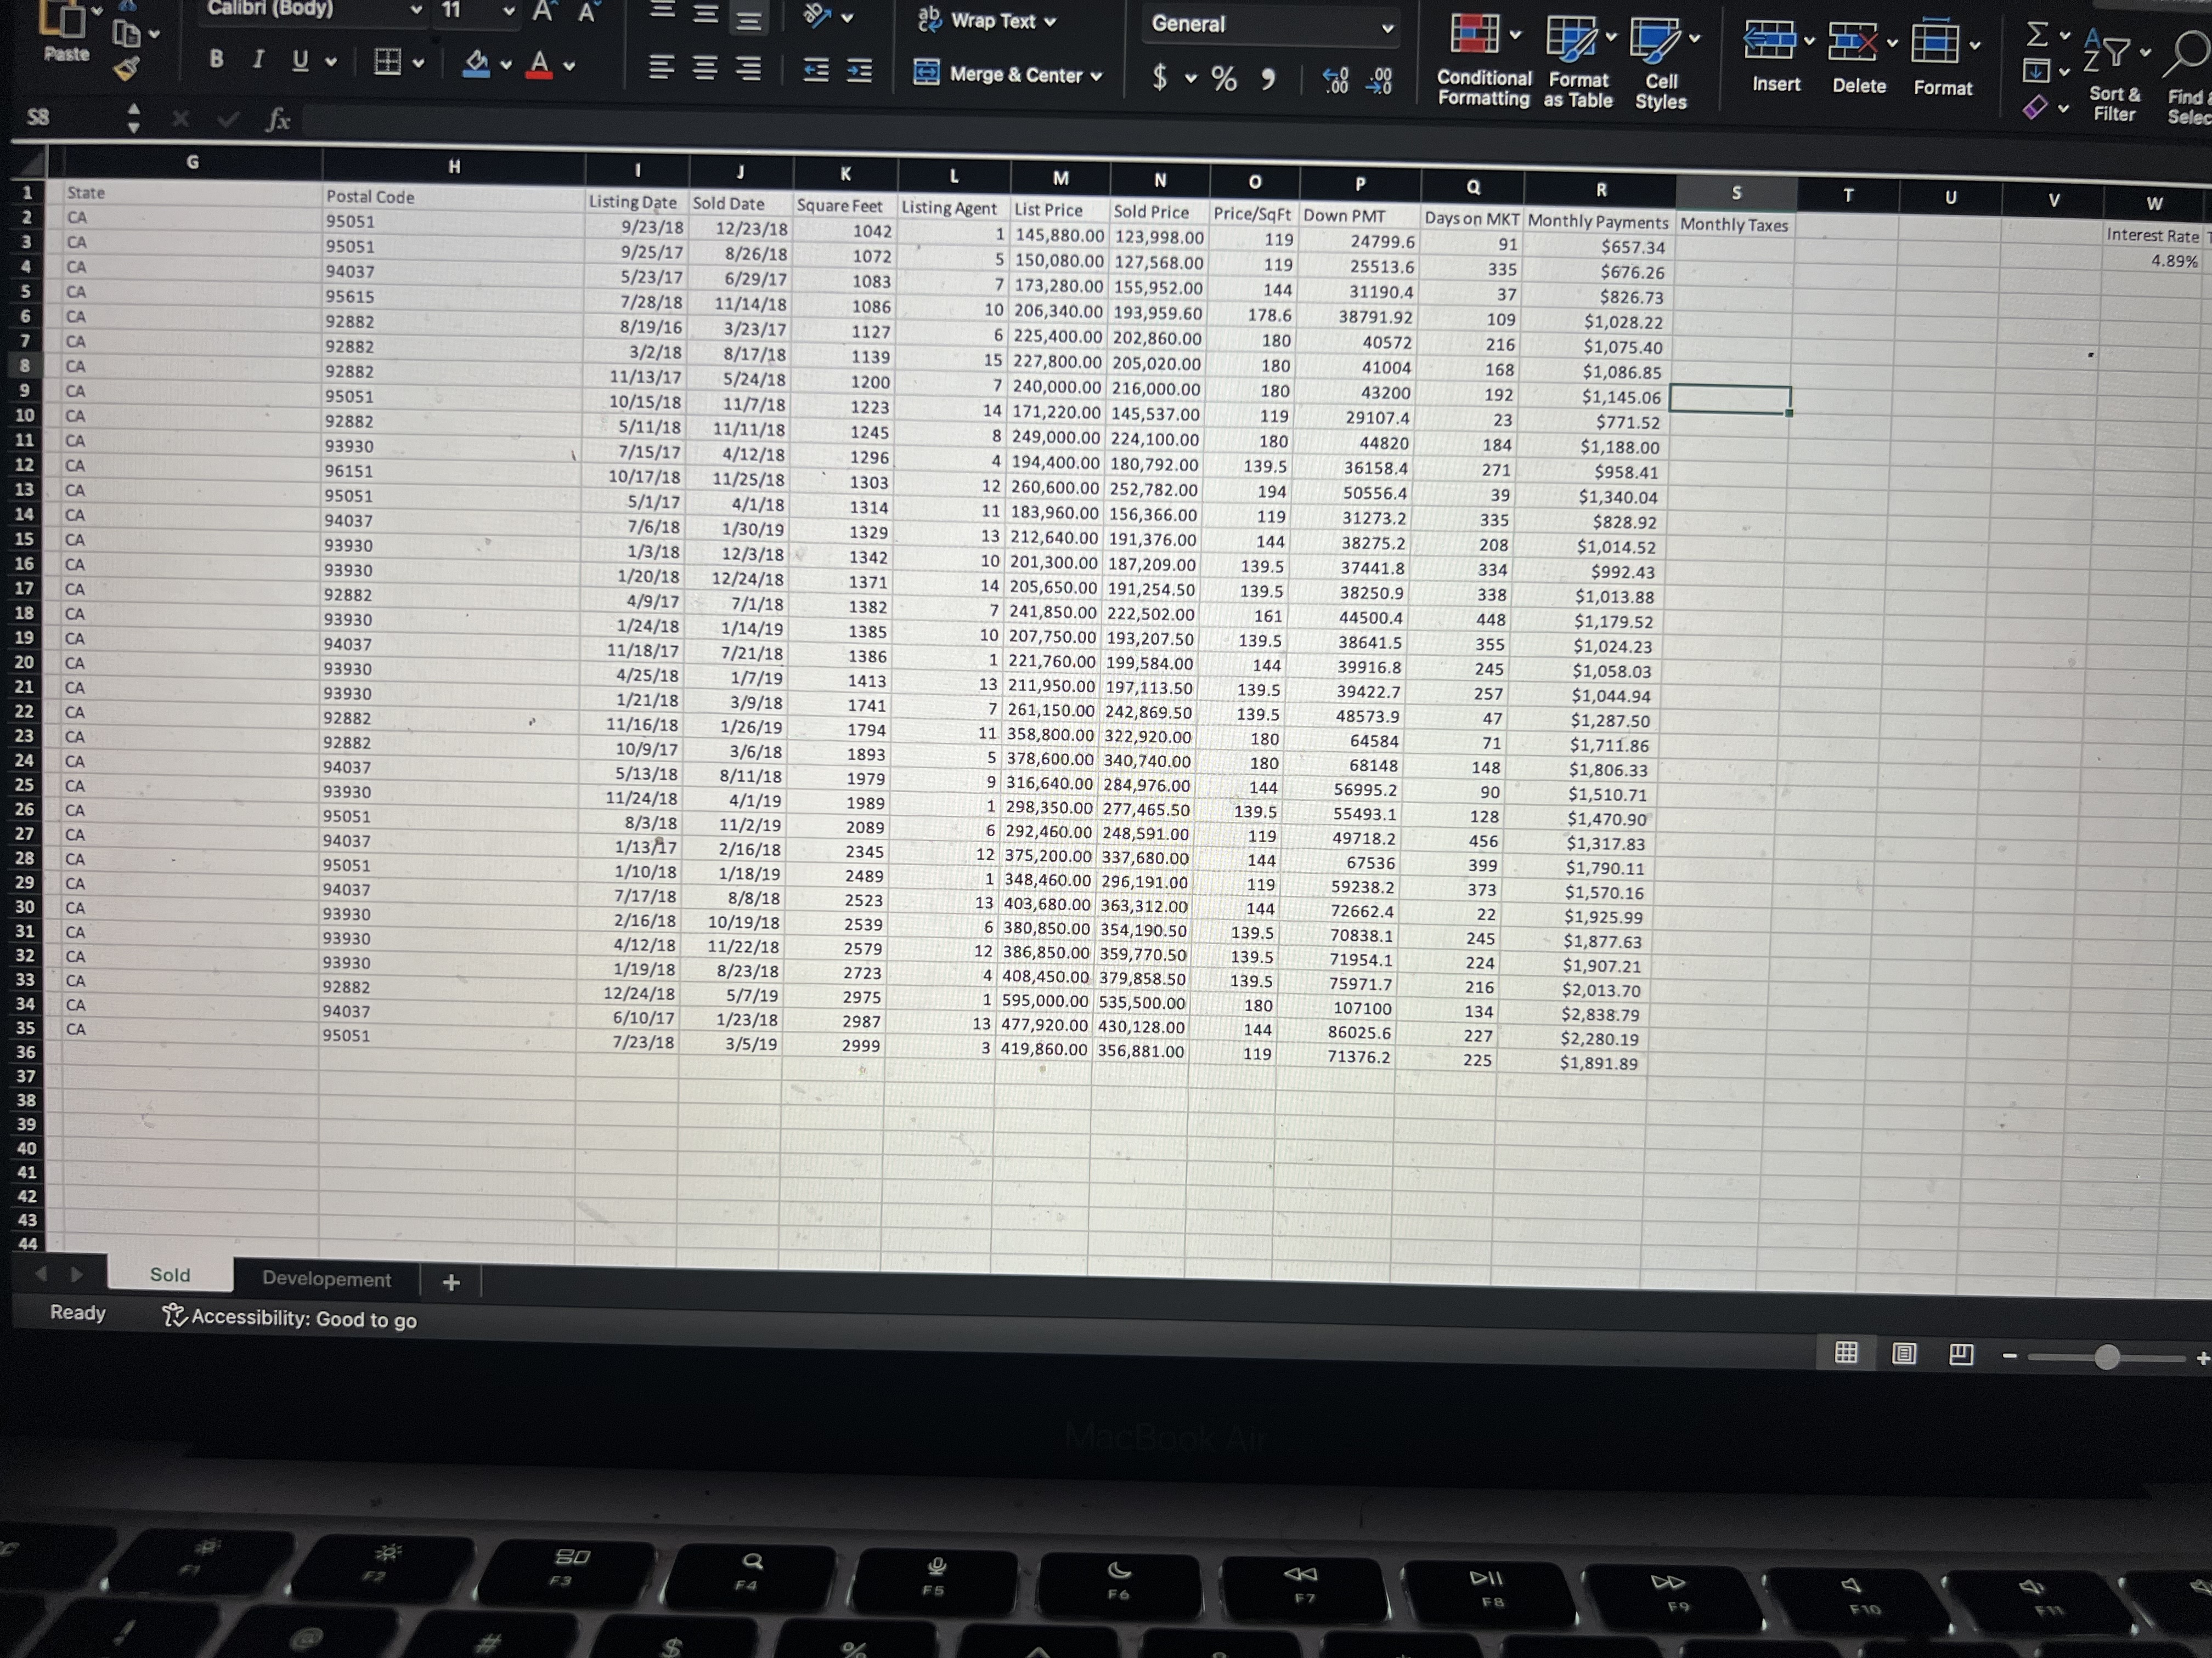Click the zoom slider handle
Image resolution: width=2212 pixels, height=1658 pixels.
[x=2106, y=1356]
